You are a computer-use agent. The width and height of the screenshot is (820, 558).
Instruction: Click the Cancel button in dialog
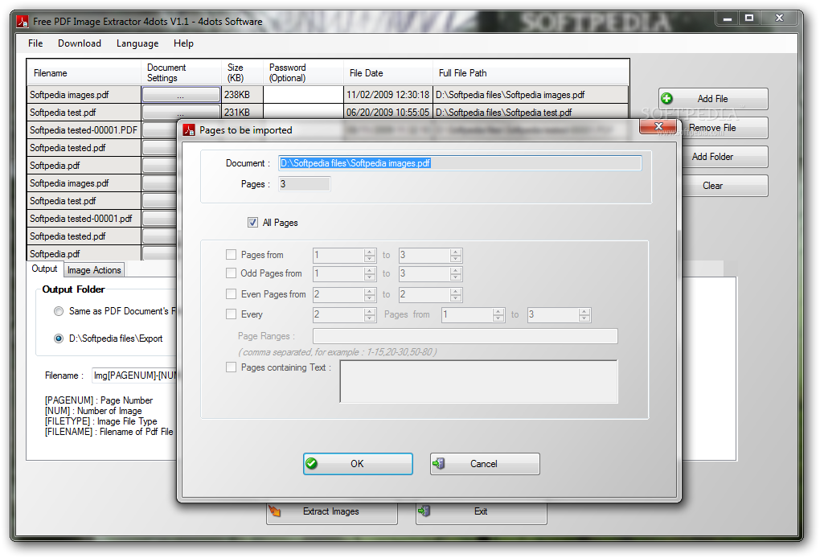coord(485,464)
